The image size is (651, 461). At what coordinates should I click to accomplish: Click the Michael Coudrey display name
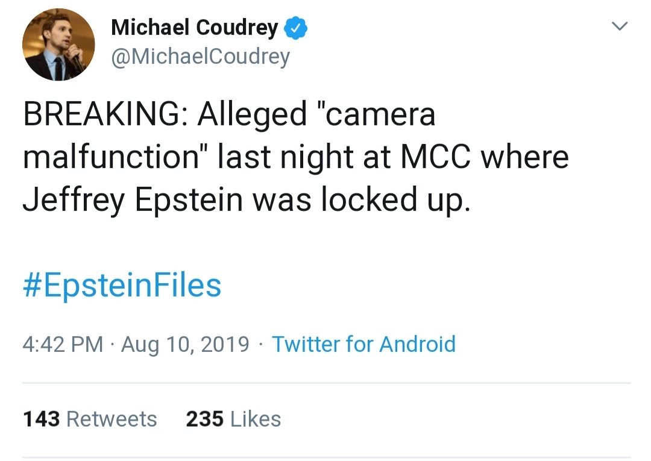195,27
